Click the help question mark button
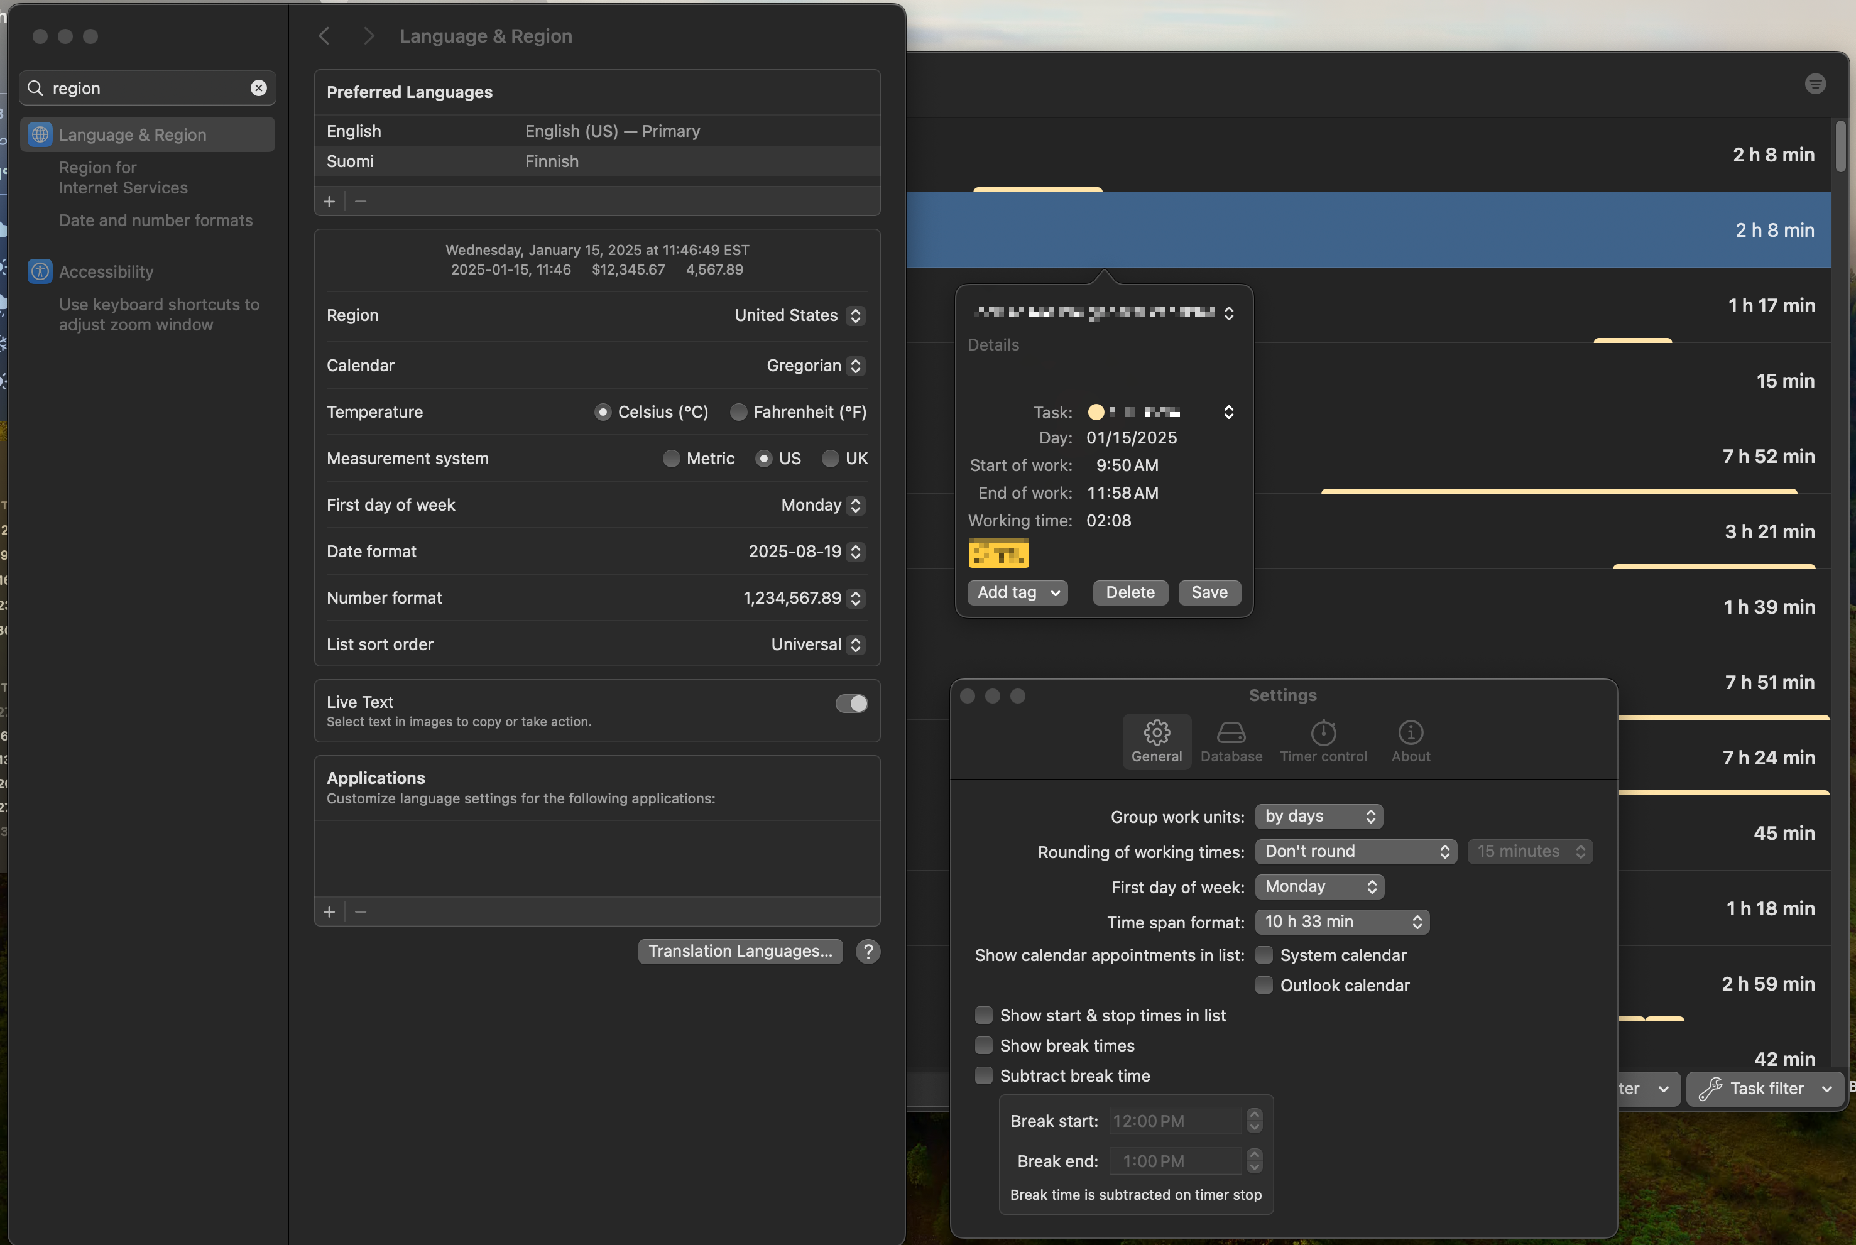 (x=868, y=951)
